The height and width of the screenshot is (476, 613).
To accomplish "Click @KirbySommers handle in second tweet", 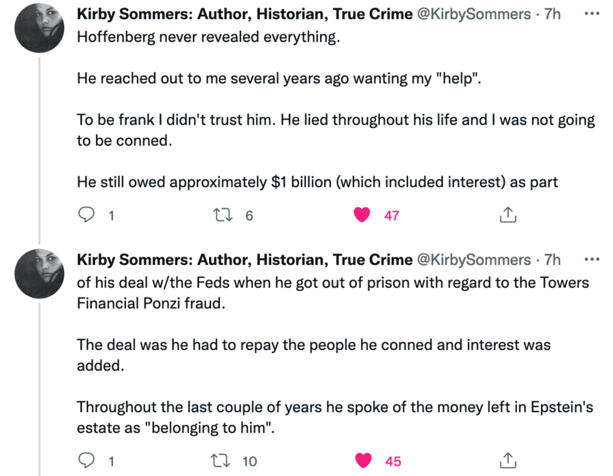I will pyautogui.click(x=473, y=259).
